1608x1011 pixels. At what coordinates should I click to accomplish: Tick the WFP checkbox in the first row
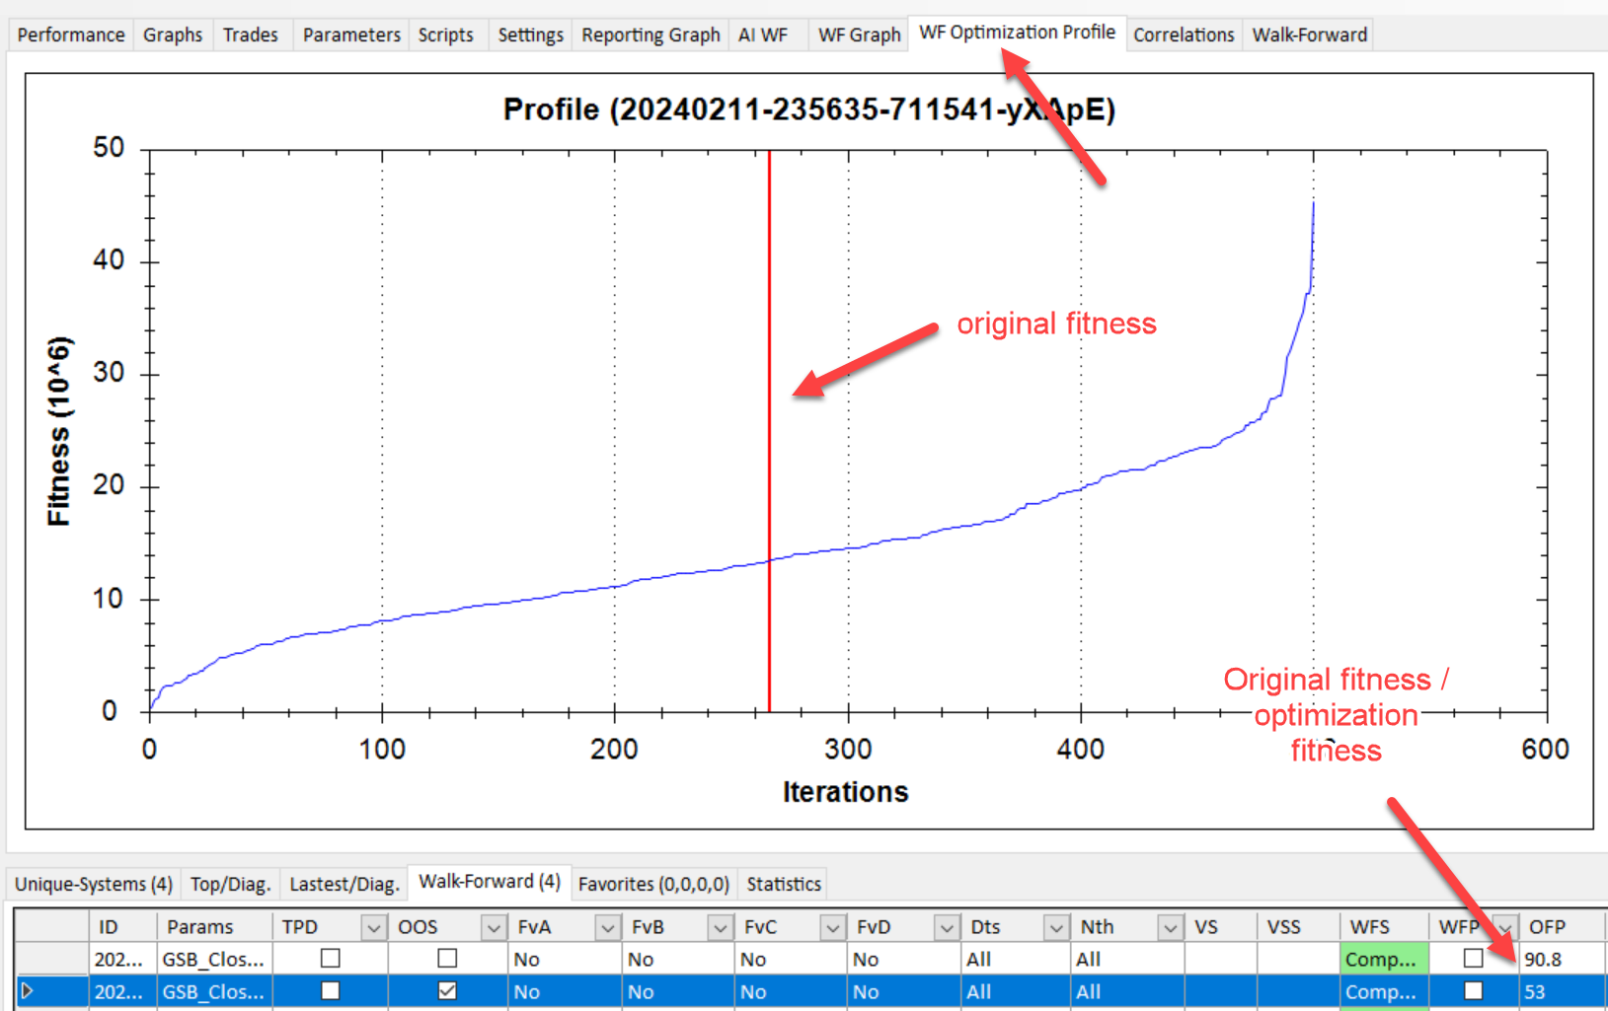(x=1473, y=958)
